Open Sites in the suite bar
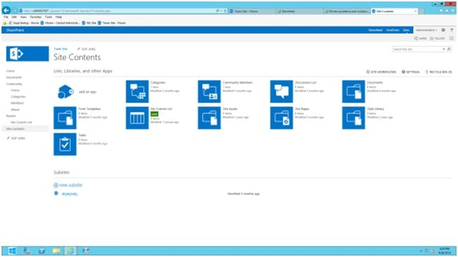 coord(406,30)
